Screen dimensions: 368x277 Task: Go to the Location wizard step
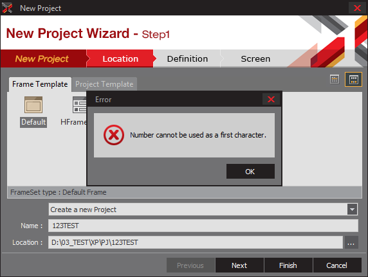pyautogui.click(x=120, y=58)
